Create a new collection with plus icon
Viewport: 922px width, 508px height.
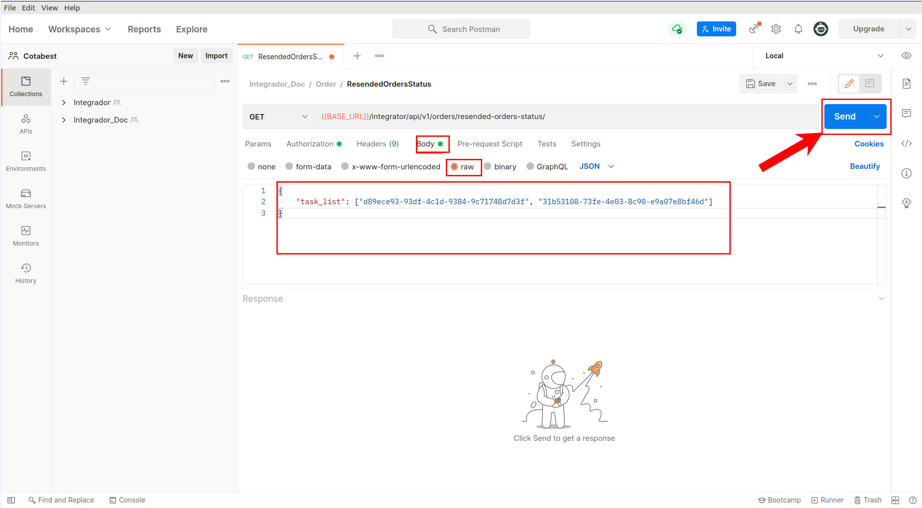click(64, 81)
